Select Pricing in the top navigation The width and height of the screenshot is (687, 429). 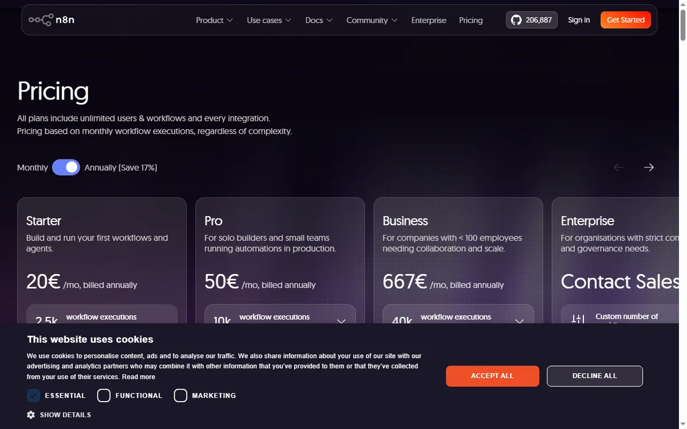tap(471, 20)
